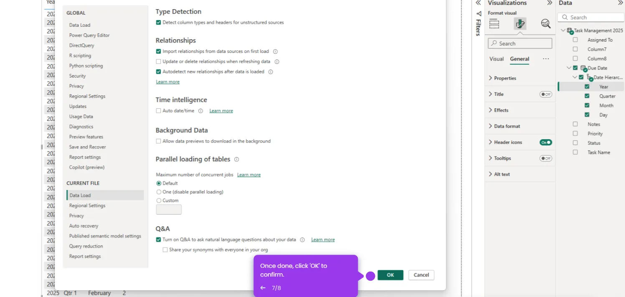Screen dimensions: 625x297
Task: Open Preview features settings
Action: (86, 137)
